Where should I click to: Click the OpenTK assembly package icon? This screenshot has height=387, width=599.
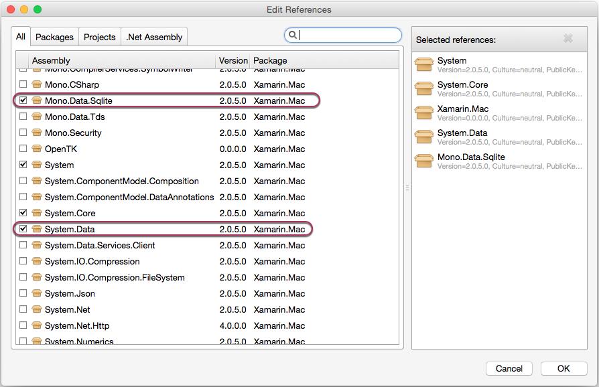[x=37, y=149]
